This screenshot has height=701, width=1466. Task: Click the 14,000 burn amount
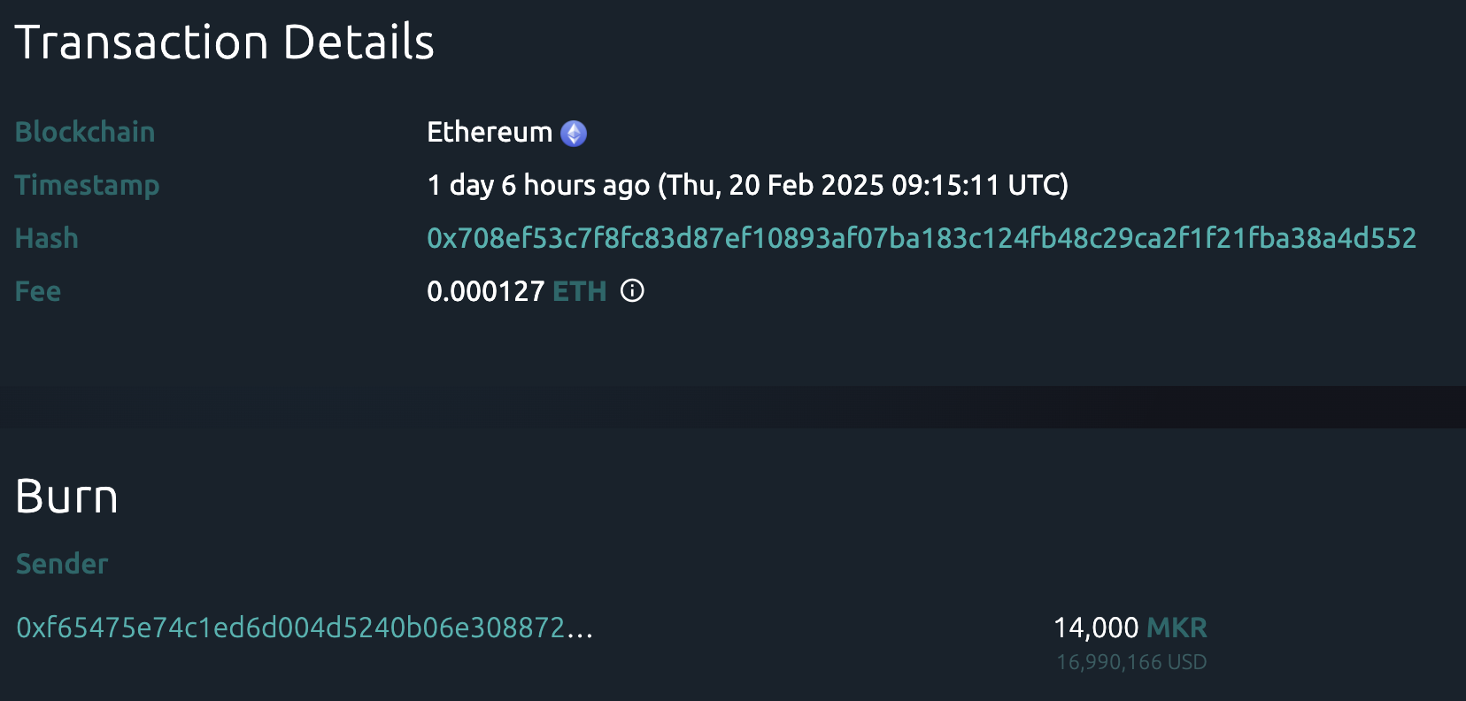pos(1096,628)
